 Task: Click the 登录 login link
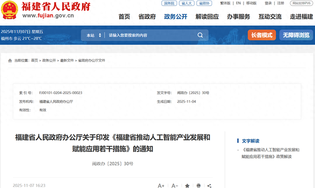(x=268, y=3)
